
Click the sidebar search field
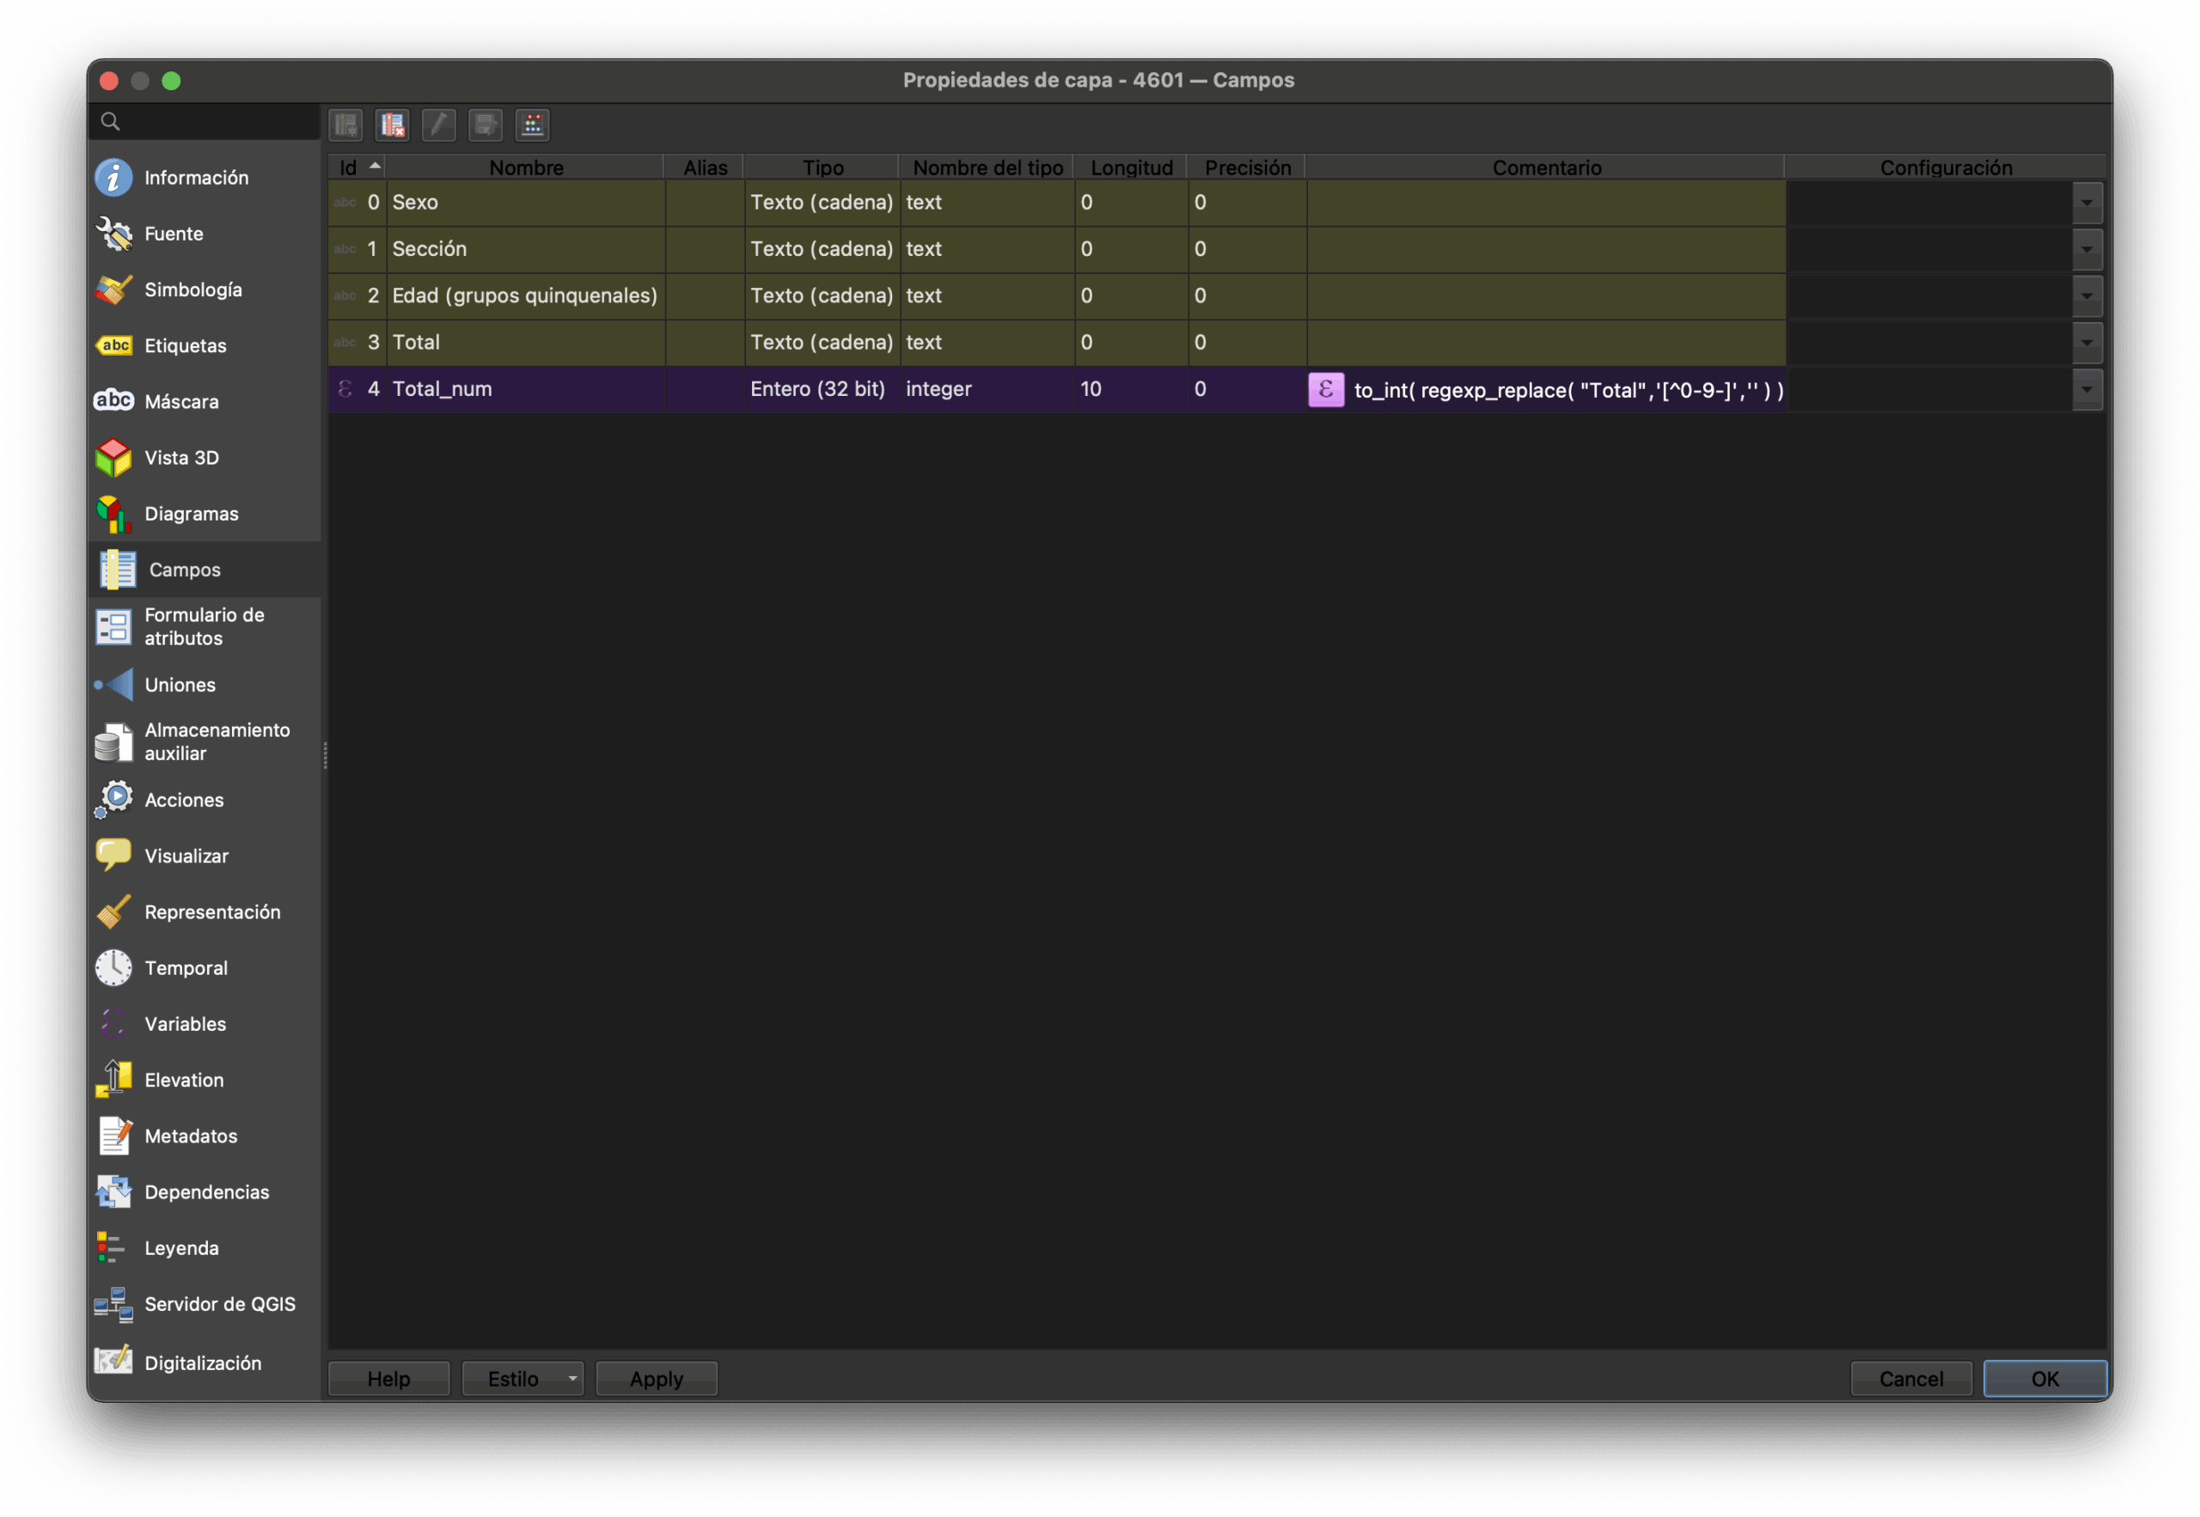[205, 122]
